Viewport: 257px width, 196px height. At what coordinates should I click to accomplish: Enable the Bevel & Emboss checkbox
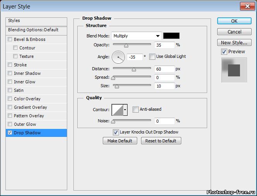(10, 39)
